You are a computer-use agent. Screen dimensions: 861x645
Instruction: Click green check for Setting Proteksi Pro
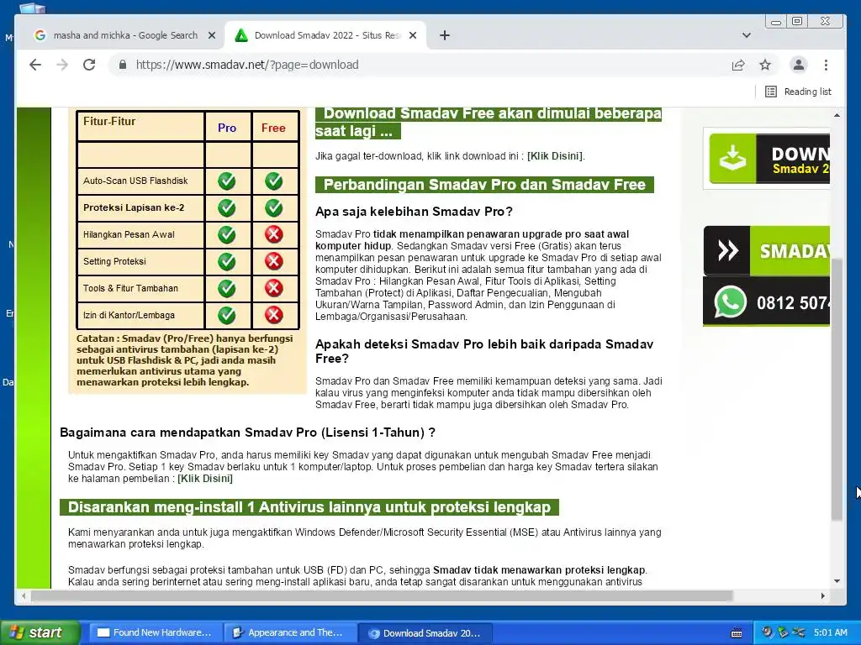pyautogui.click(x=227, y=262)
